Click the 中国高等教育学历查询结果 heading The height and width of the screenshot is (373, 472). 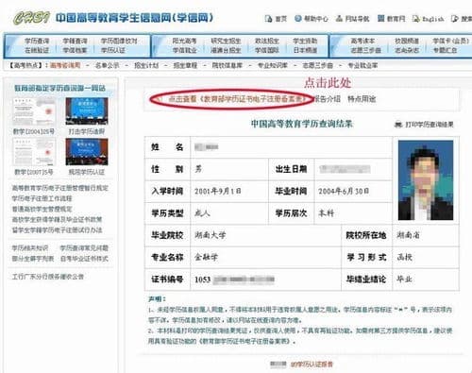[x=301, y=124]
